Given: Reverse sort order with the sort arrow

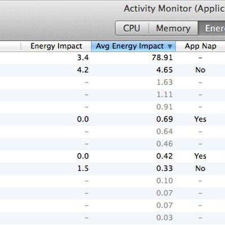Looking at the screenshot, I should [170, 46].
